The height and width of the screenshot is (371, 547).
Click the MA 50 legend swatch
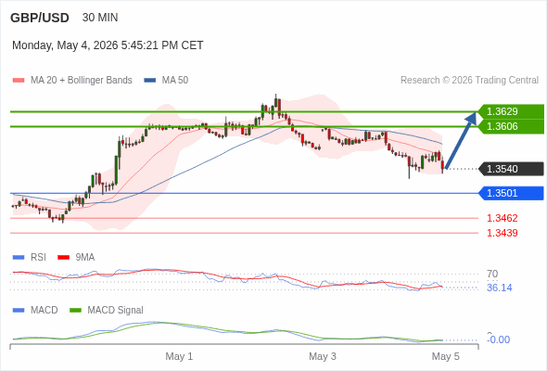click(150, 81)
